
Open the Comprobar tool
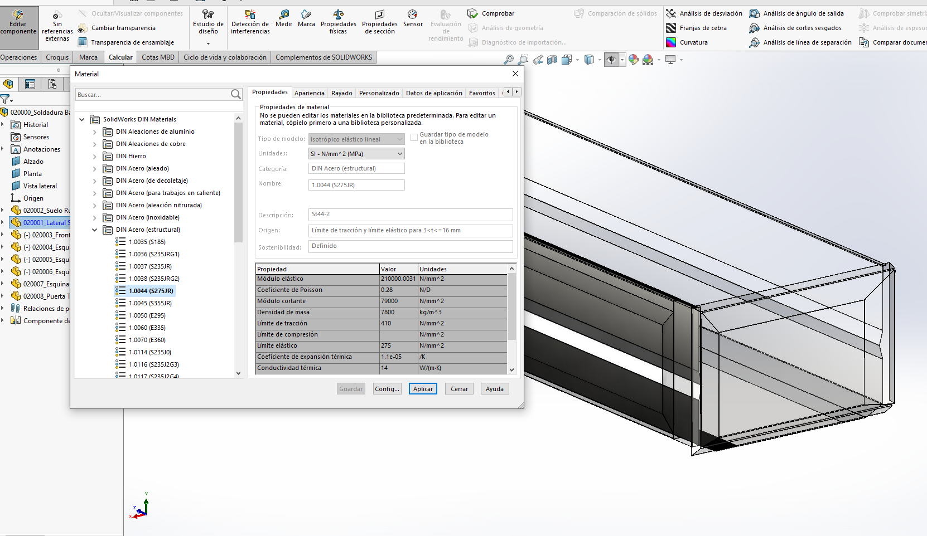click(491, 13)
